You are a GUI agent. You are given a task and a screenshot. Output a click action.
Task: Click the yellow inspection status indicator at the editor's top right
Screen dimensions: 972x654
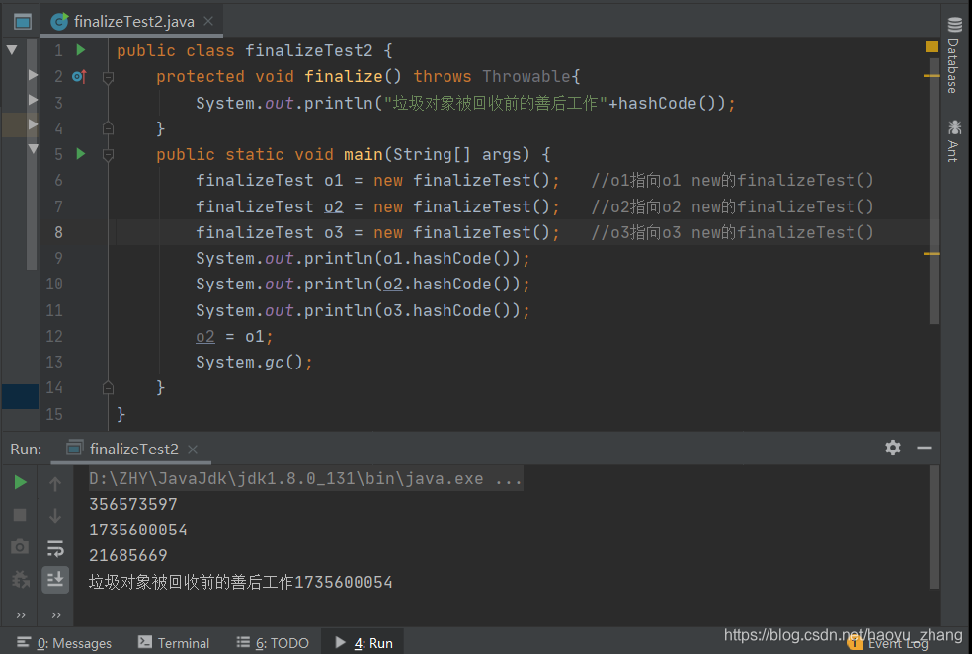(x=931, y=46)
